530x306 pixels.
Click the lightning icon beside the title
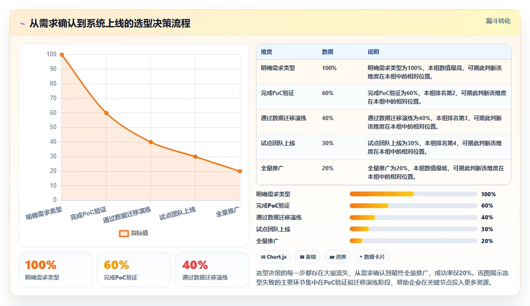(23, 24)
